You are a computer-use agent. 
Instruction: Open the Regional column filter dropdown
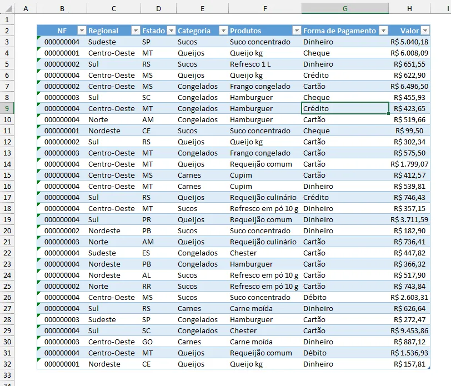click(136, 31)
